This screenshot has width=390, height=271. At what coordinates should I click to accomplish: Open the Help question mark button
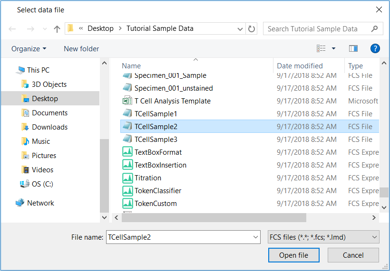tap(375, 48)
